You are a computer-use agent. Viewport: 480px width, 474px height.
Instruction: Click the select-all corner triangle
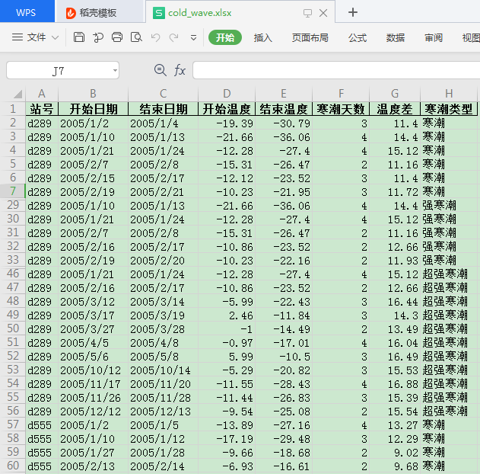pyautogui.click(x=17, y=94)
